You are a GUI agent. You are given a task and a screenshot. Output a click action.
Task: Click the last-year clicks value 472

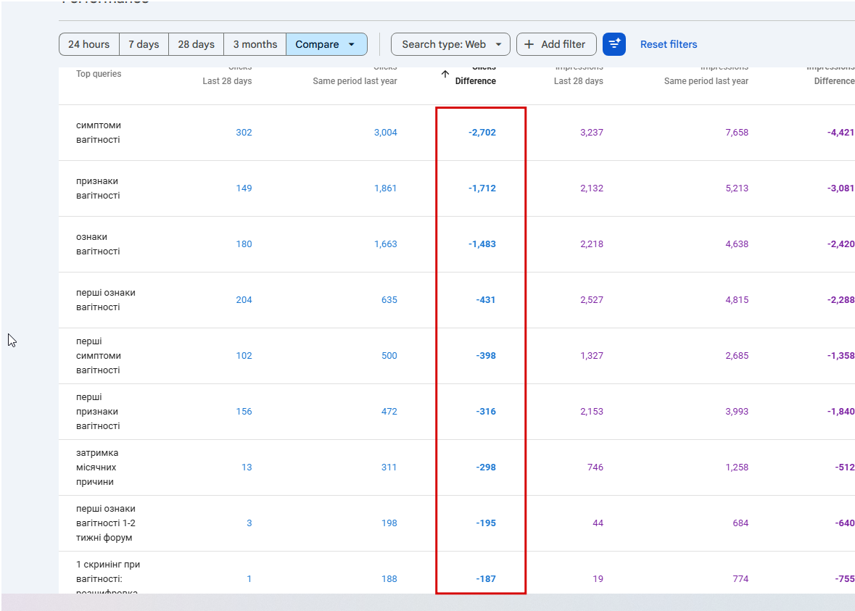389,412
